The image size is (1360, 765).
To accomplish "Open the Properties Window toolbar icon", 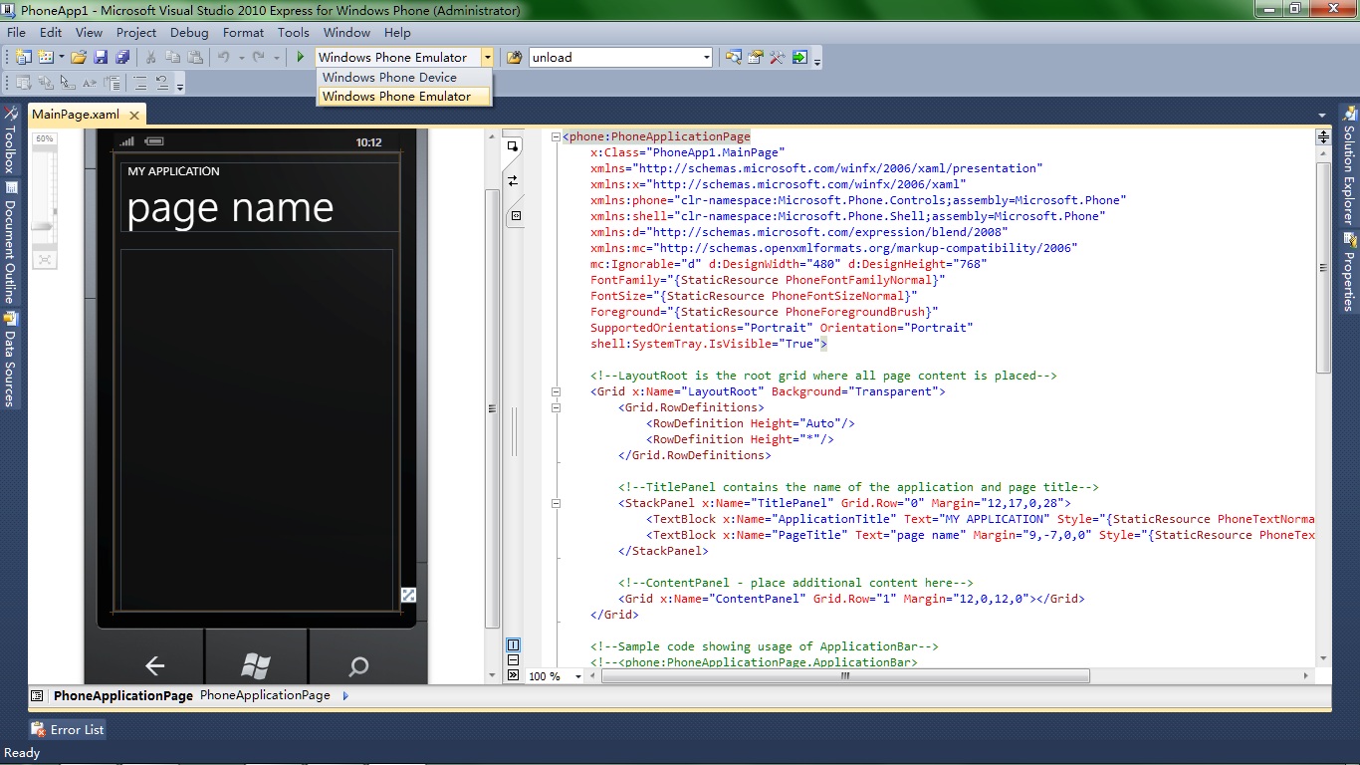I will coord(755,57).
